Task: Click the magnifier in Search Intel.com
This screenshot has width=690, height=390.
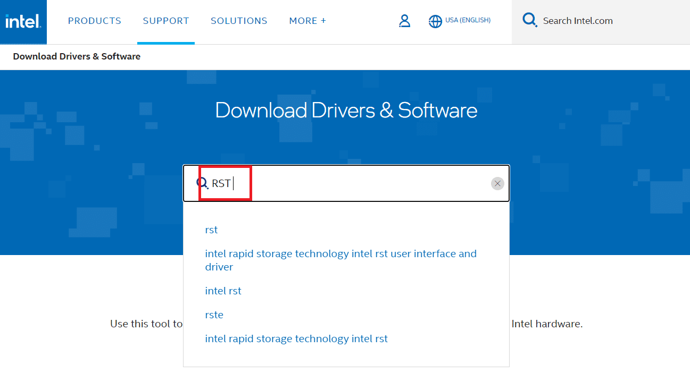Action: click(x=529, y=20)
